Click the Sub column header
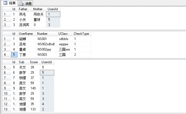This screenshot has width=186, height=114. (23, 62)
